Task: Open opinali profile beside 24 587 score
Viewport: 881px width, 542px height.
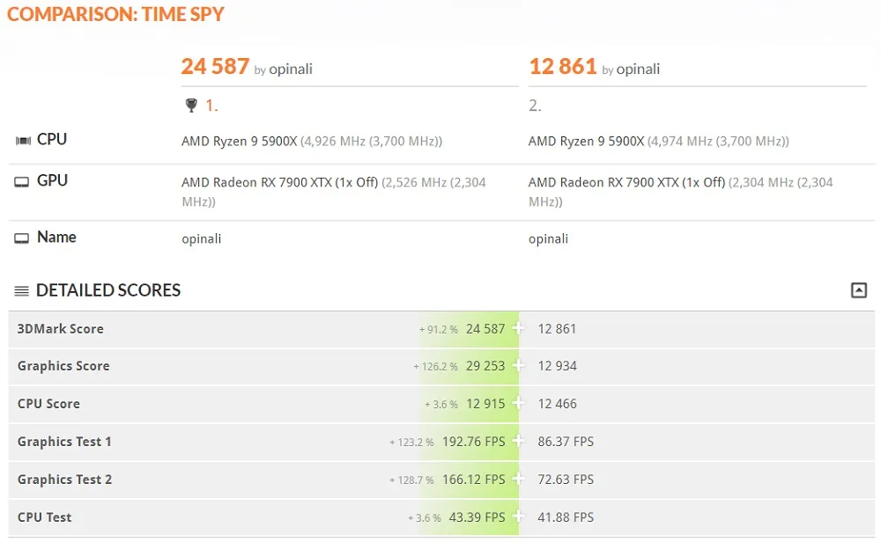Action: (291, 70)
